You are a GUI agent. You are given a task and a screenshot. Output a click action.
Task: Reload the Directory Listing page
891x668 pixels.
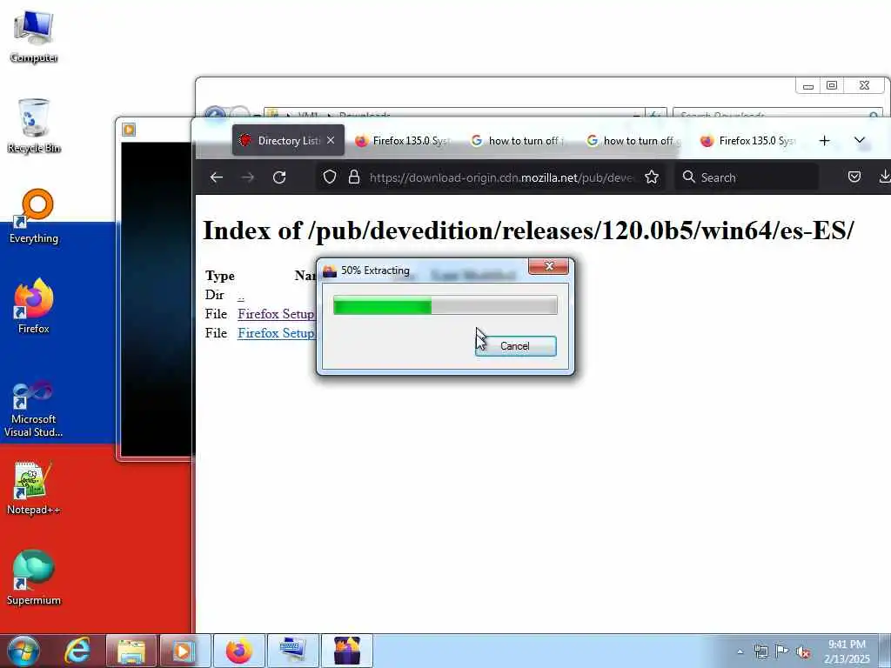[x=279, y=177]
